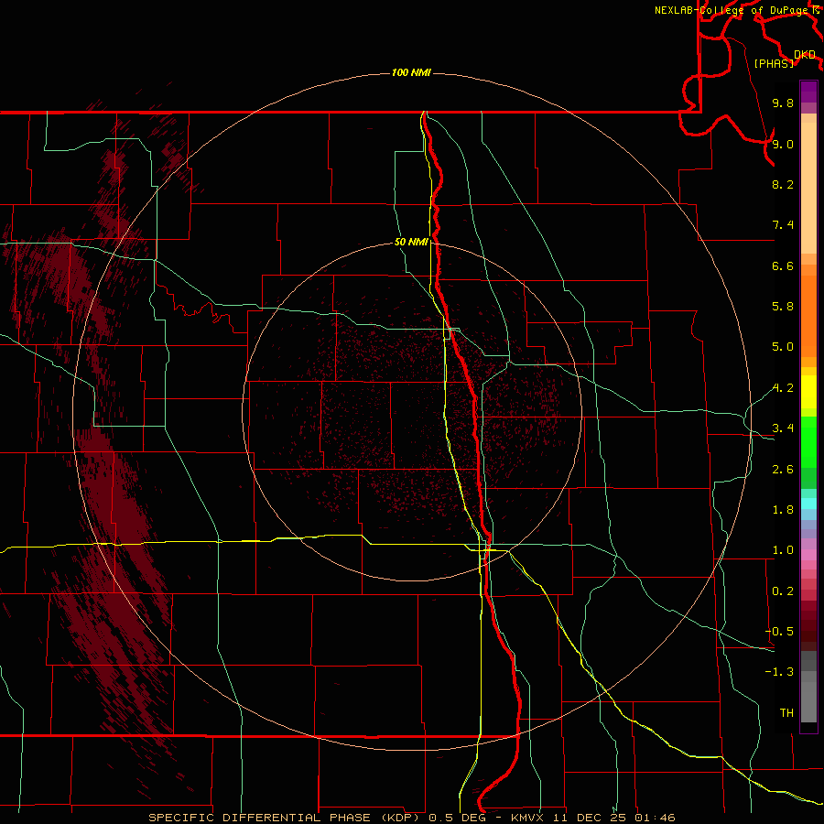Pick the bright green color band
The image size is (824, 824).
pos(808,441)
